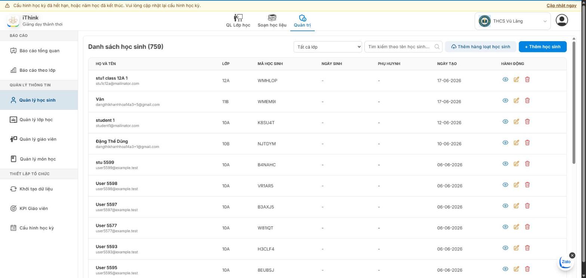
Task: Click 'Thêm hàng loạt học sinh' bulk button
Action: click(481, 47)
